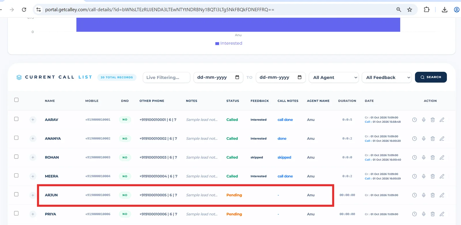The height and width of the screenshot is (225, 461).
Task: Expand the ANANYA row with plus button
Action: coord(33,139)
